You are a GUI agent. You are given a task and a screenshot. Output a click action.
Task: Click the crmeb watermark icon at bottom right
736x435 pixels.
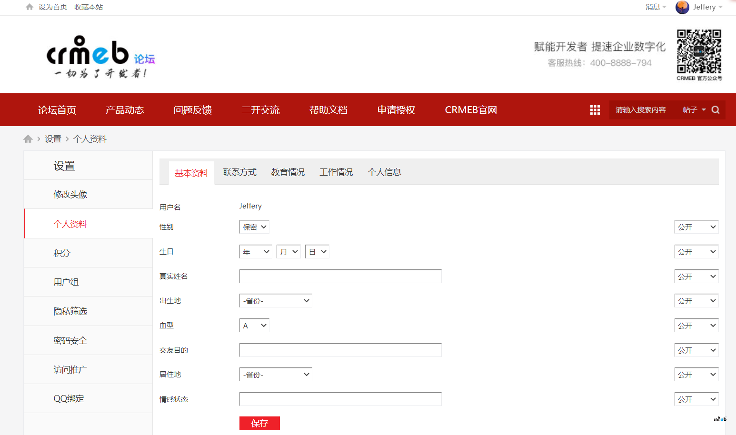pyautogui.click(x=720, y=419)
